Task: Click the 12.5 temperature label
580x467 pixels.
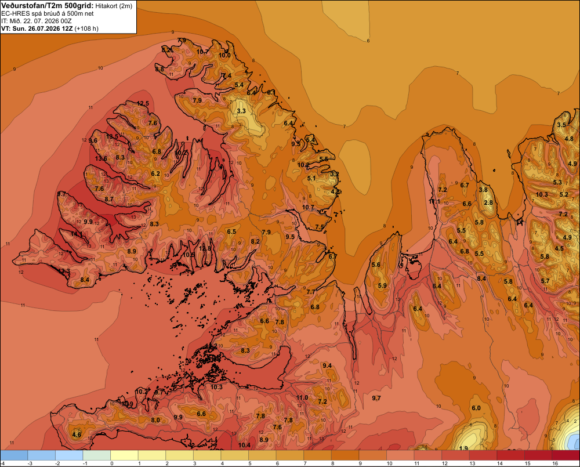Action: [143, 104]
